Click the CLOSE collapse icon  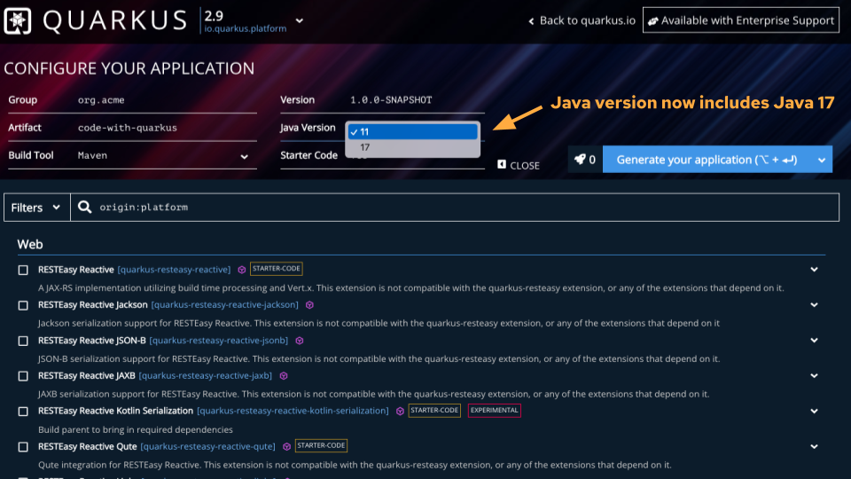coord(502,164)
